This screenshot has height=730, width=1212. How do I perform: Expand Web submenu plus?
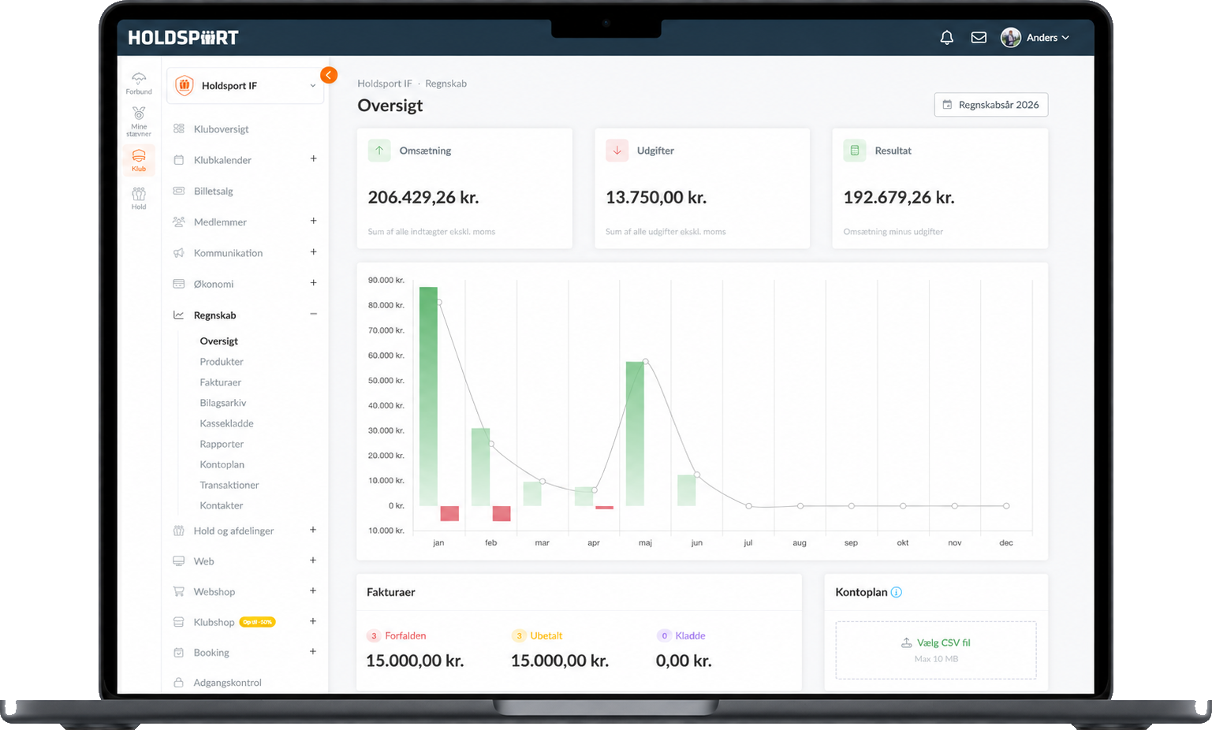coord(313,561)
